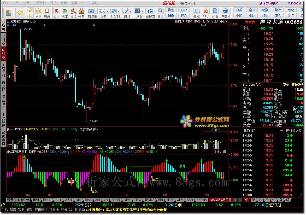Open the 数据 PE data icon
306x215 pixels.
(x=196, y=13)
